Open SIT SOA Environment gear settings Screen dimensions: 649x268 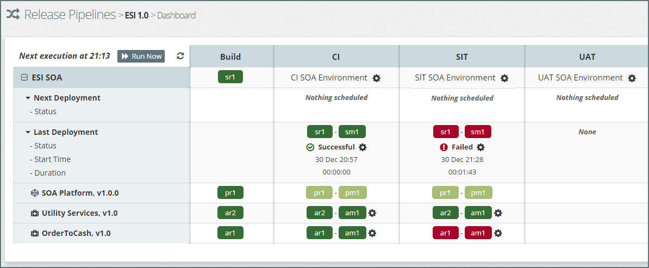[504, 78]
